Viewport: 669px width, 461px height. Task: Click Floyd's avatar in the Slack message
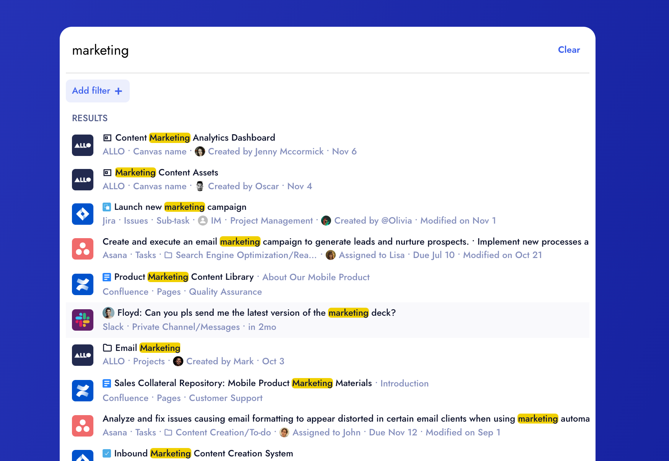108,313
